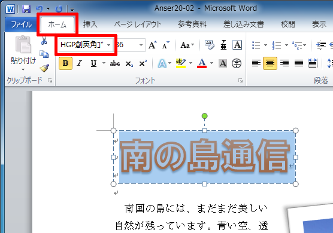Save the document with the floppy icon
The height and width of the screenshot is (233, 333).
(26, 9)
